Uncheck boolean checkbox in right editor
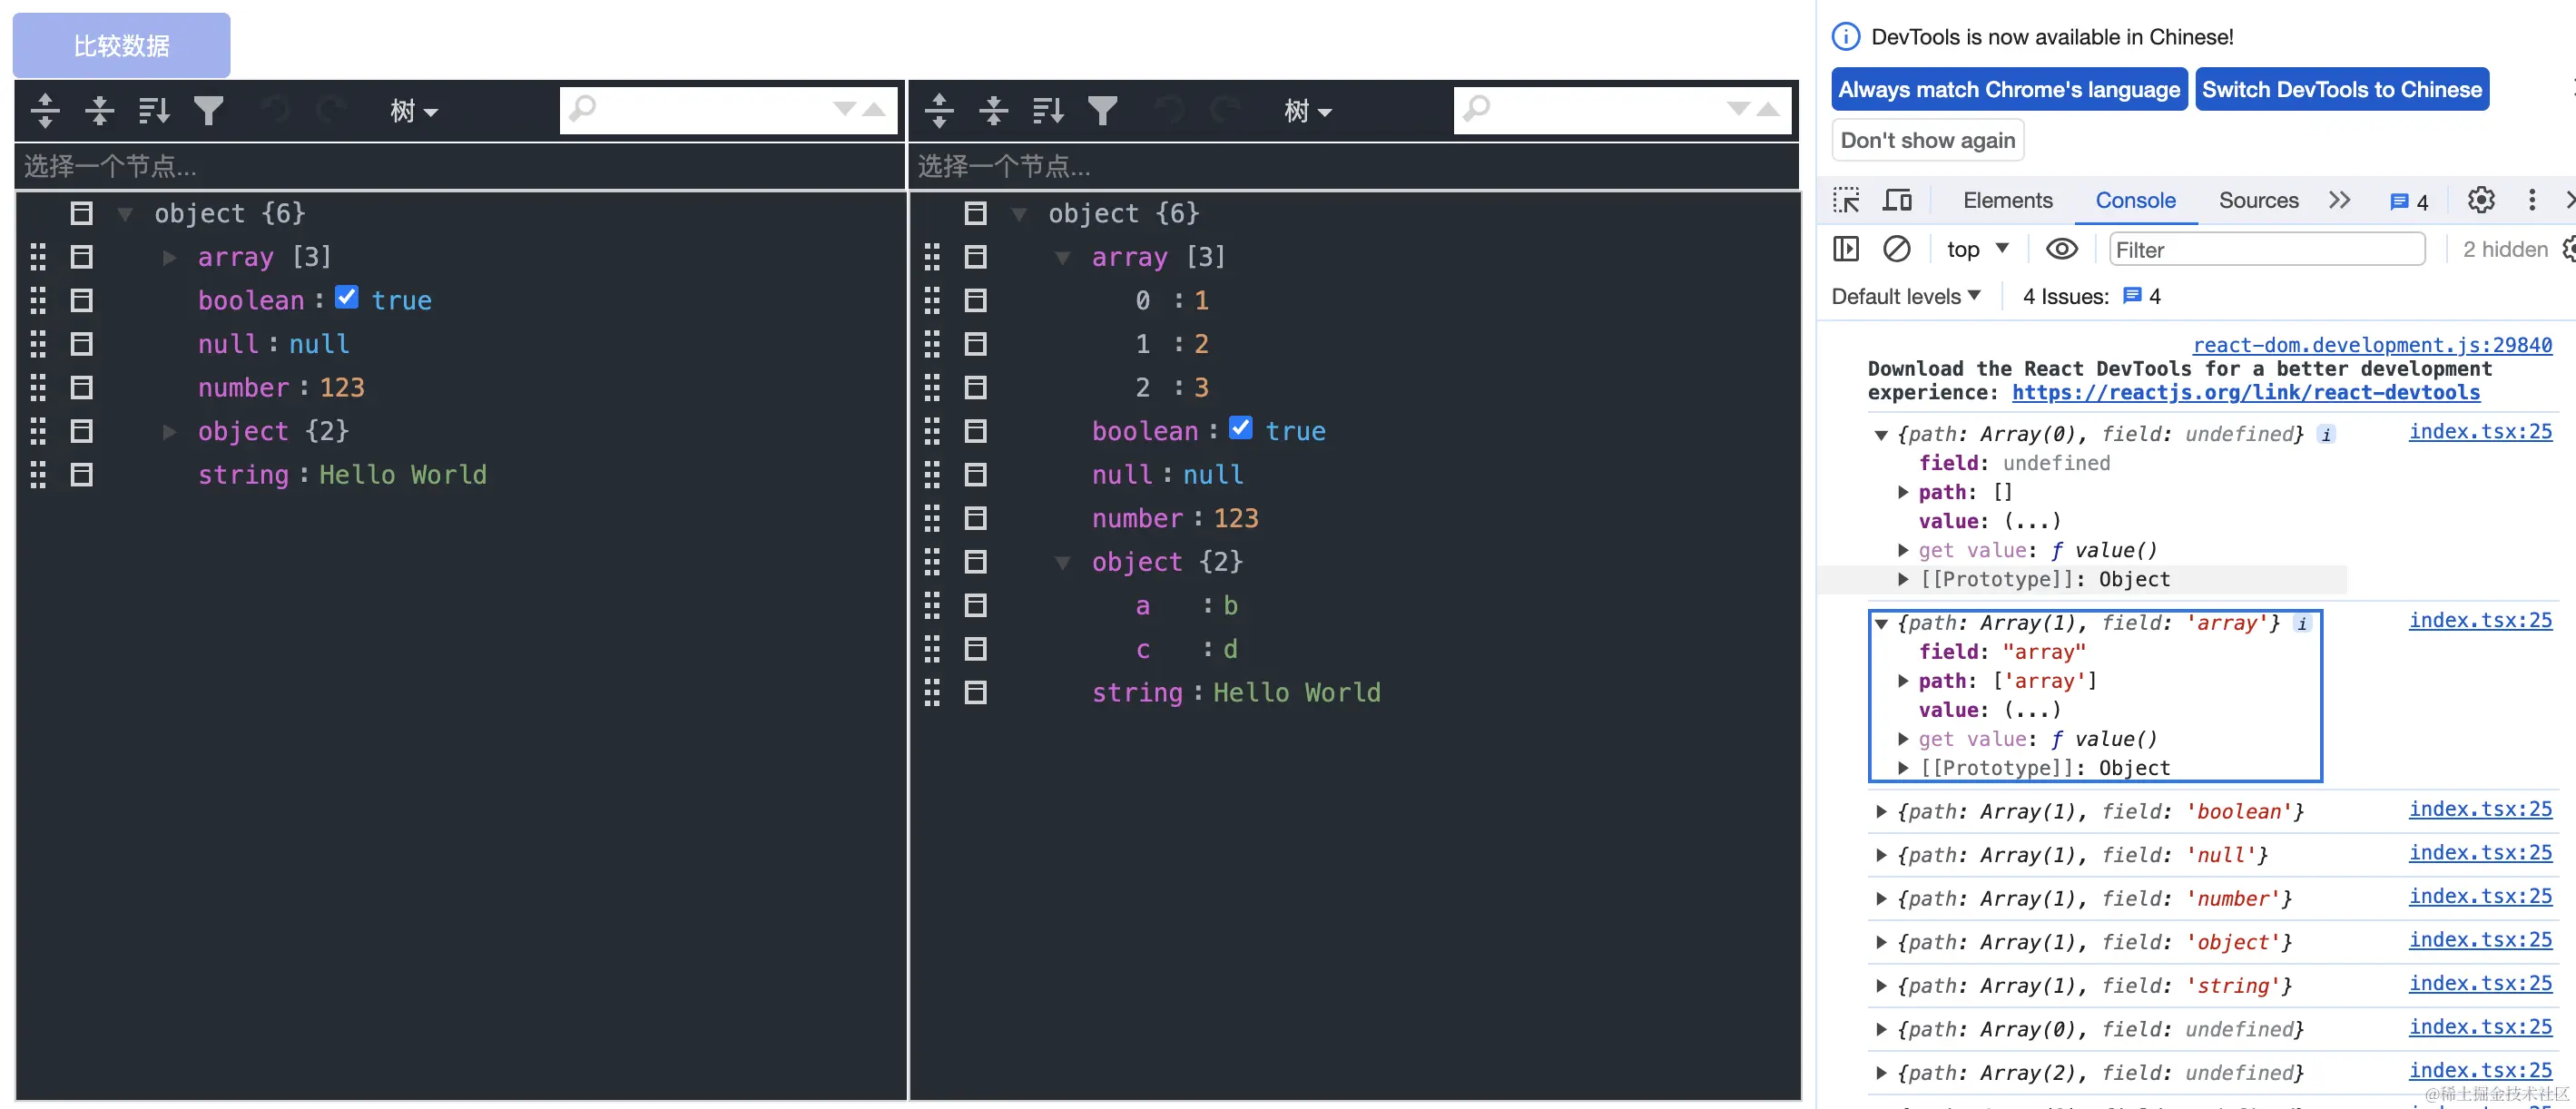Viewport: 2576px width, 1109px height. (x=1241, y=429)
